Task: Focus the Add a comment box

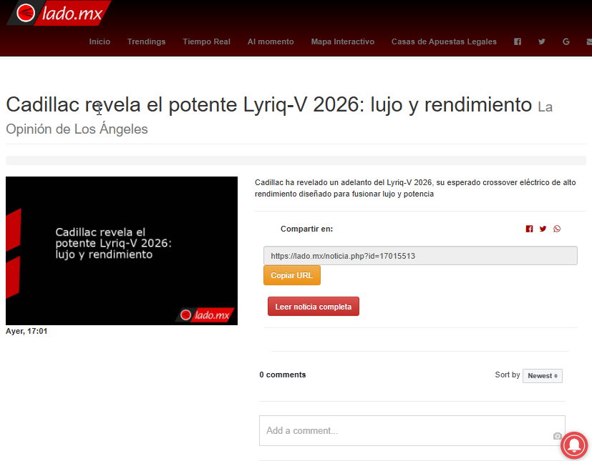Action: [412, 430]
